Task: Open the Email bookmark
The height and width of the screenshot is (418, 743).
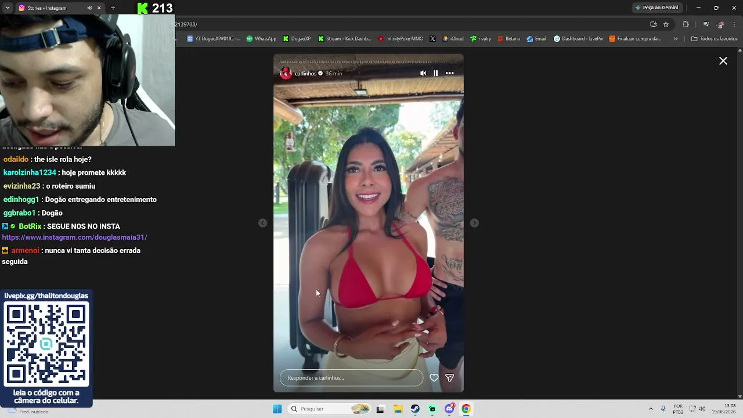Action: tap(536, 39)
